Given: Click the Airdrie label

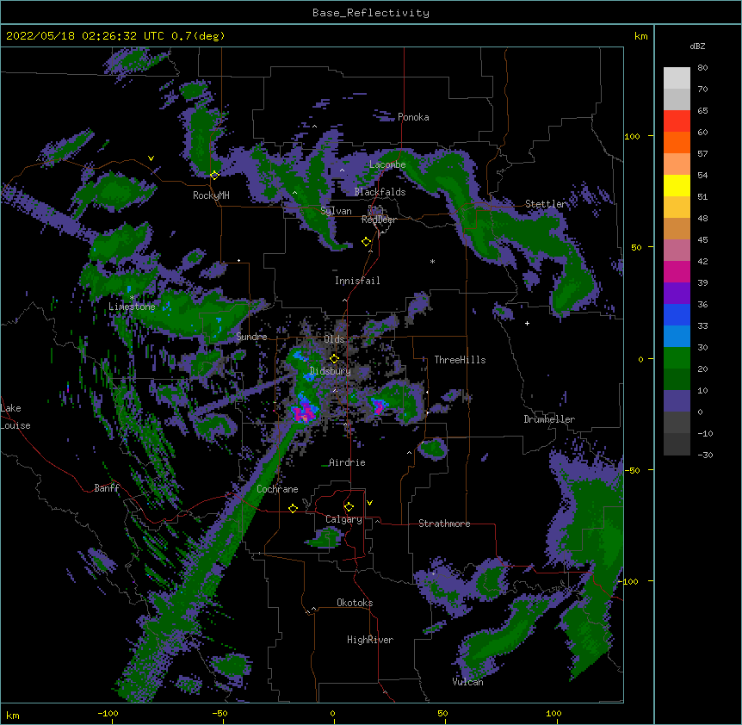Looking at the screenshot, I should click(x=347, y=462).
